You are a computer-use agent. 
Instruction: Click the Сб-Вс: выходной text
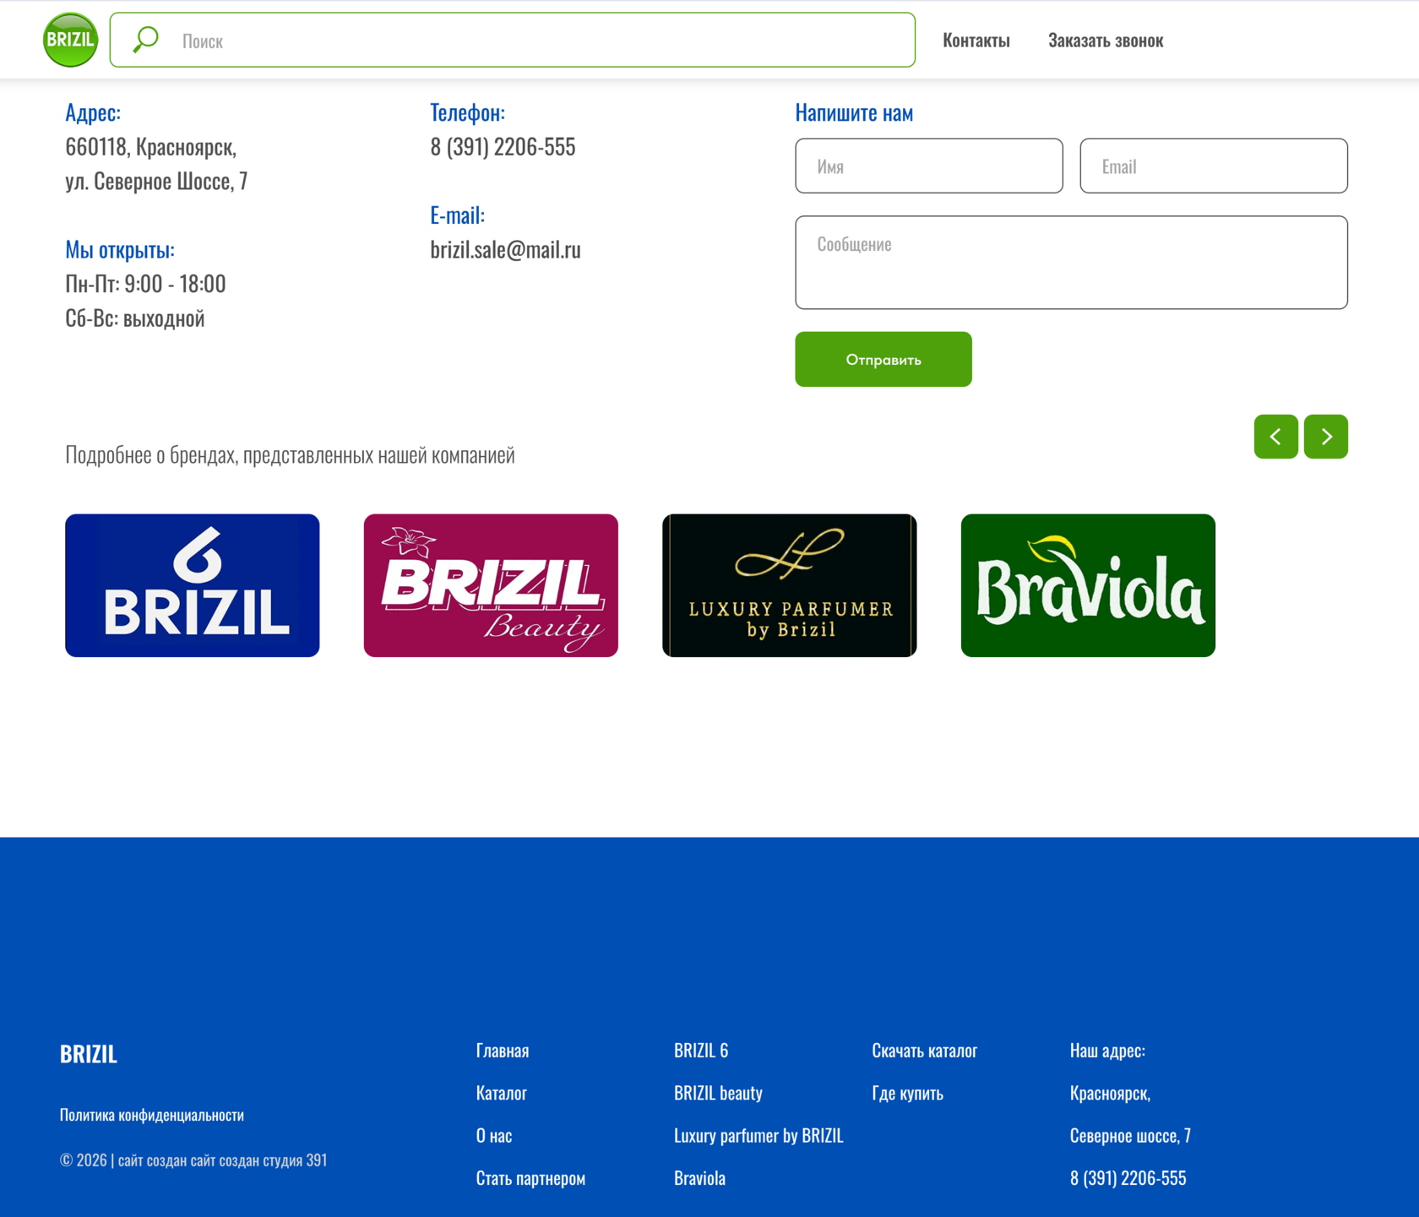pos(135,318)
